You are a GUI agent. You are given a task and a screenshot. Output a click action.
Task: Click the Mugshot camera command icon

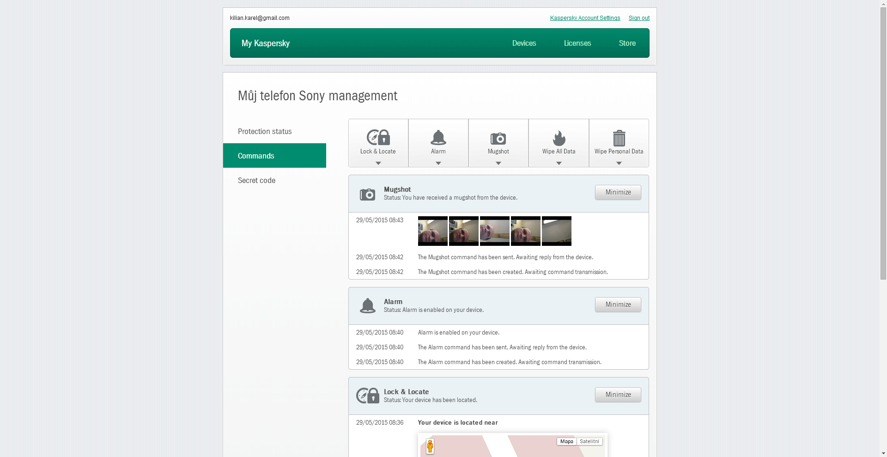498,138
